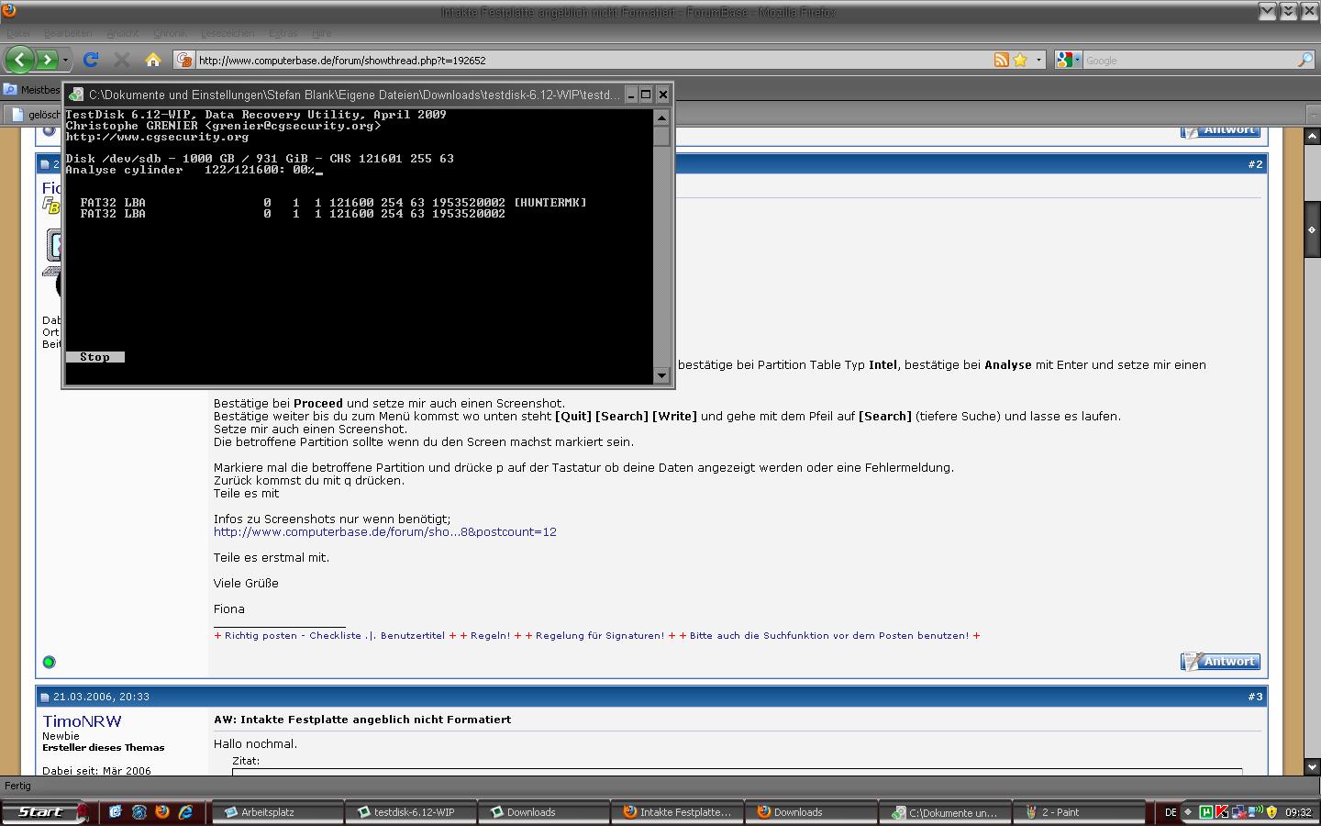Select the FAT32 LBA row labeled HUNTERMK

(x=333, y=203)
